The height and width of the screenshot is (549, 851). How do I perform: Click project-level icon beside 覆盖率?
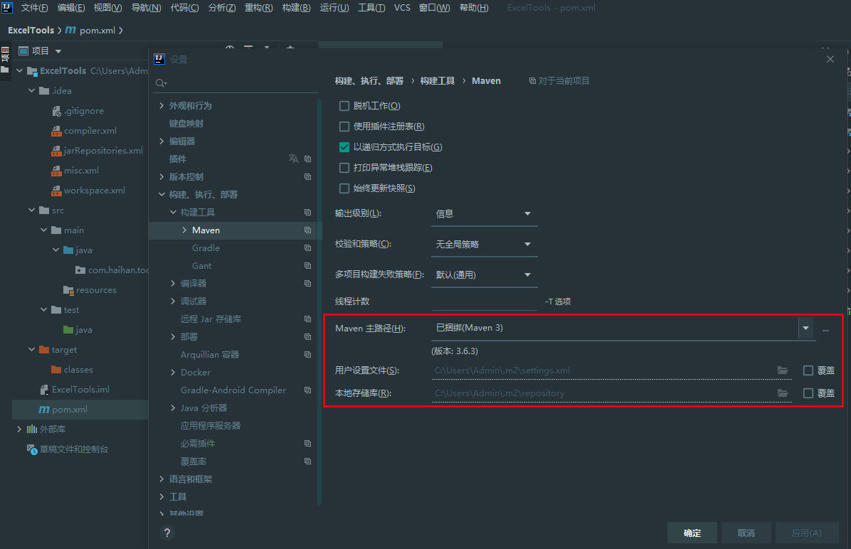click(x=307, y=461)
